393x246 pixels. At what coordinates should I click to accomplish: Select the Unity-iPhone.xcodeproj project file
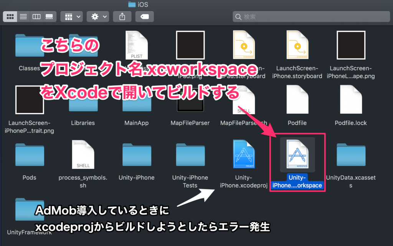point(244,154)
